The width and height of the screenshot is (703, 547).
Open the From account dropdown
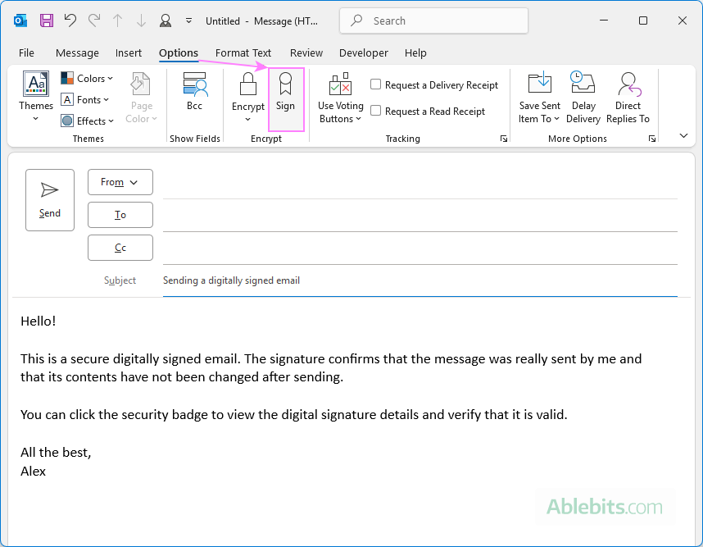(120, 182)
